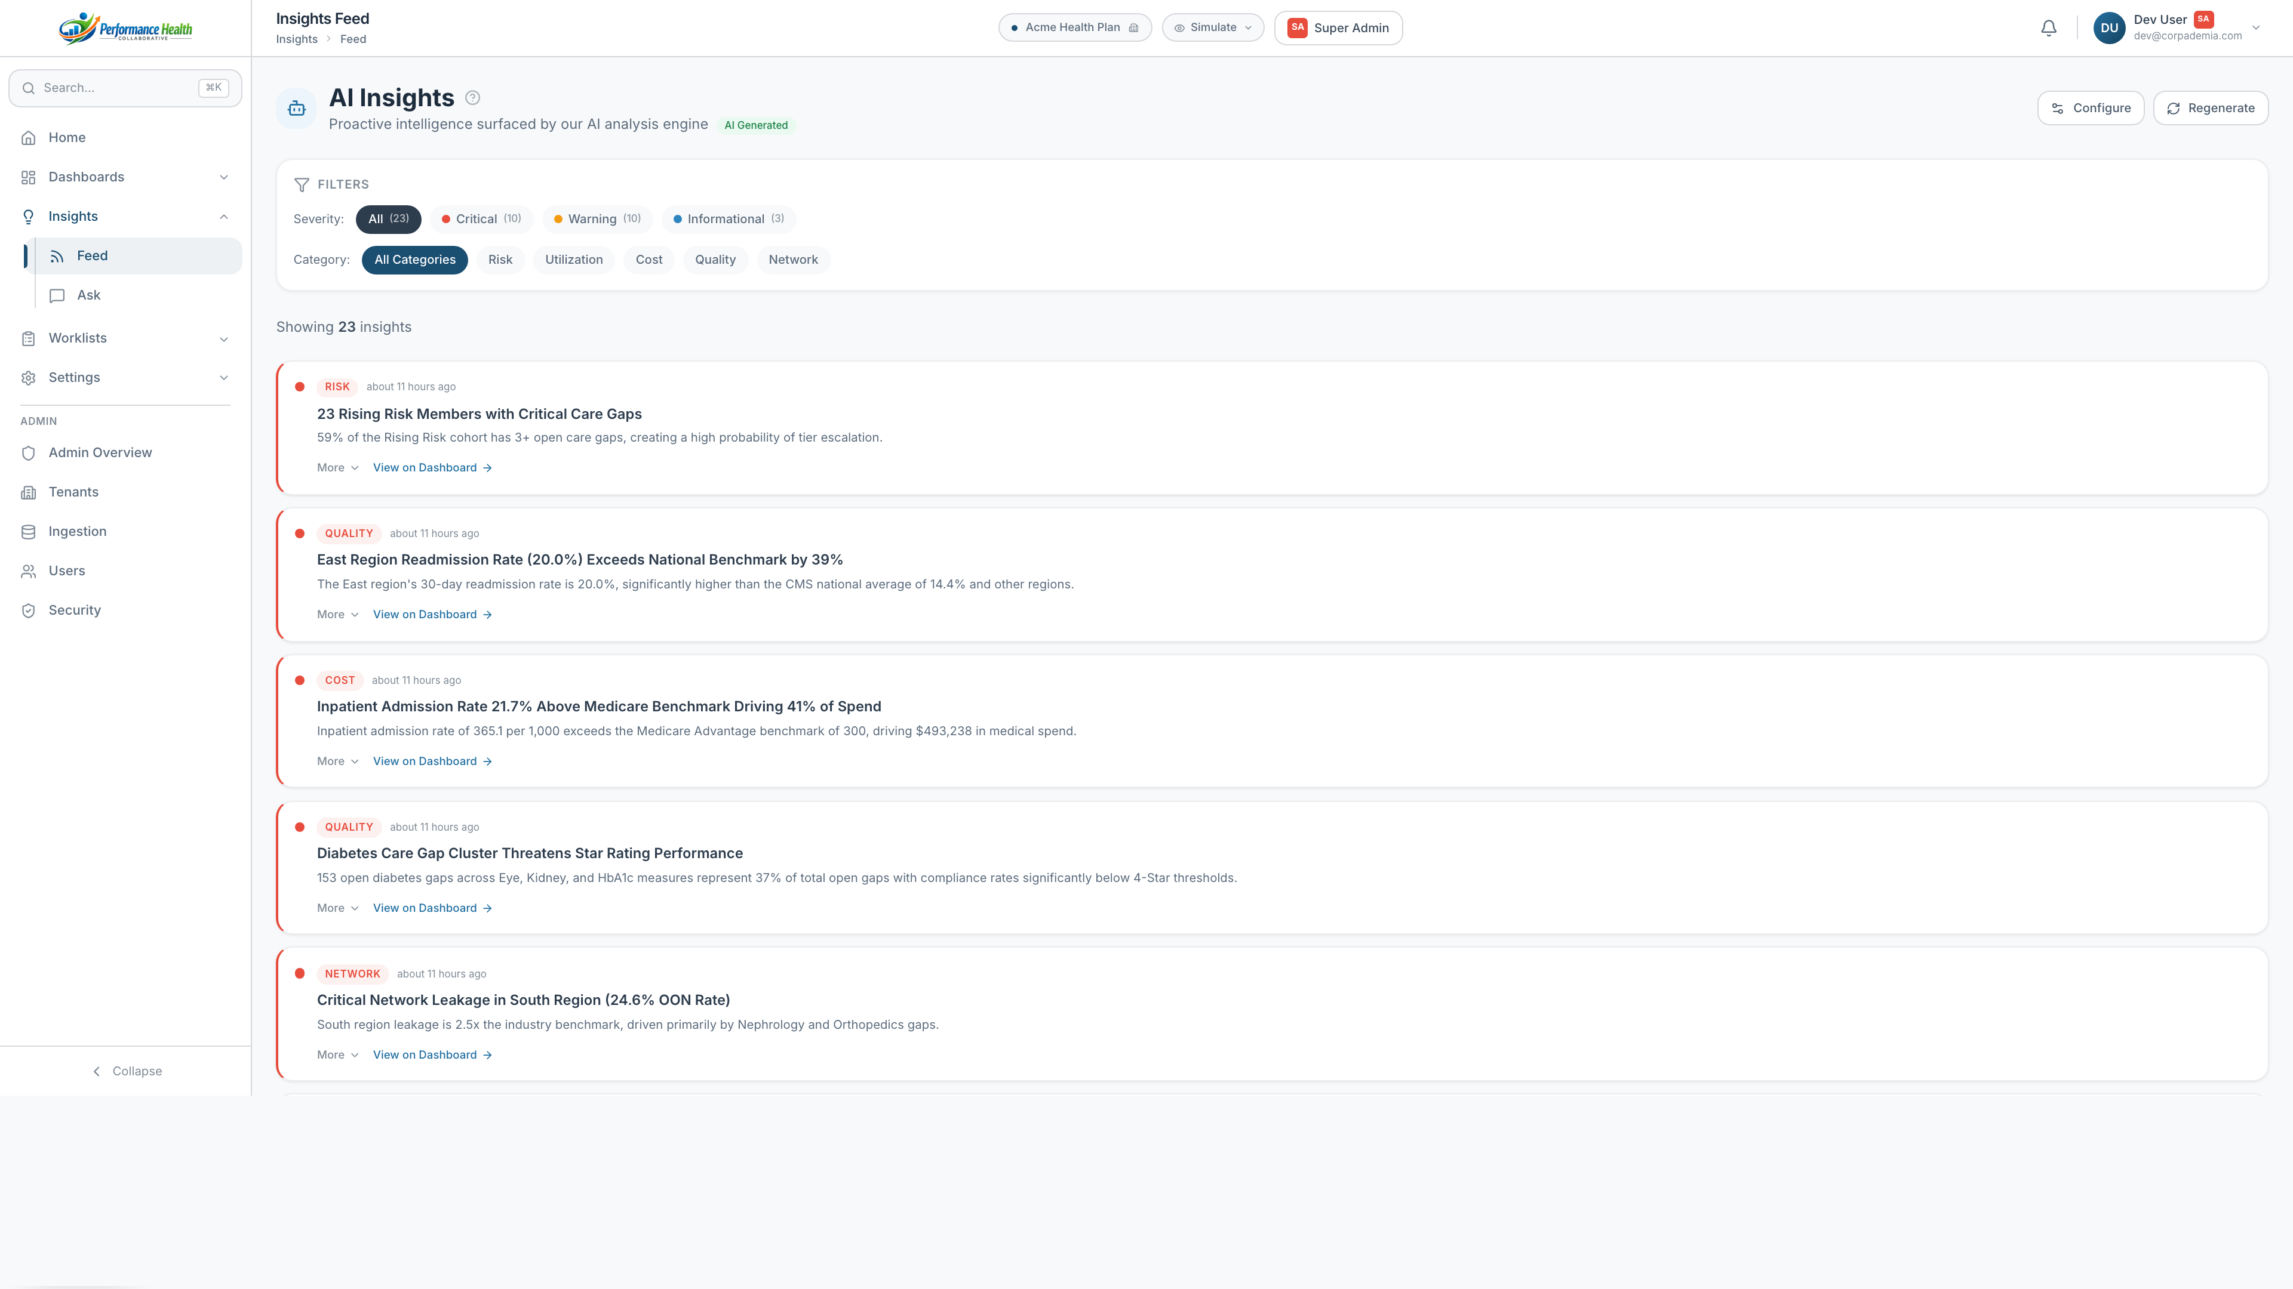Select the Network category chip
The image size is (2293, 1289).
click(793, 260)
